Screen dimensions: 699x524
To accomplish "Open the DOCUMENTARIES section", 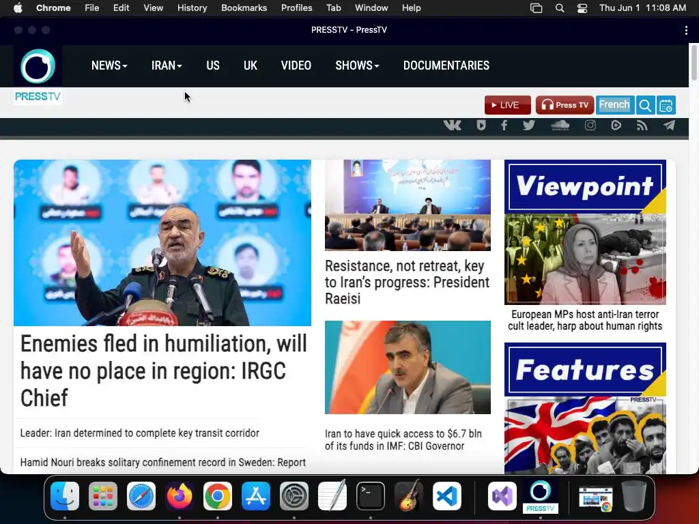I will 446,65.
